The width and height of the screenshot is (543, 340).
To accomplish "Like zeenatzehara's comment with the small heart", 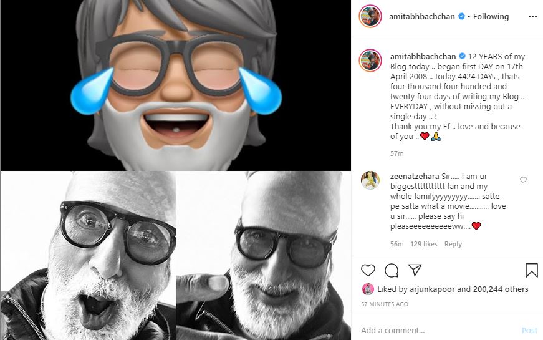I will (523, 180).
